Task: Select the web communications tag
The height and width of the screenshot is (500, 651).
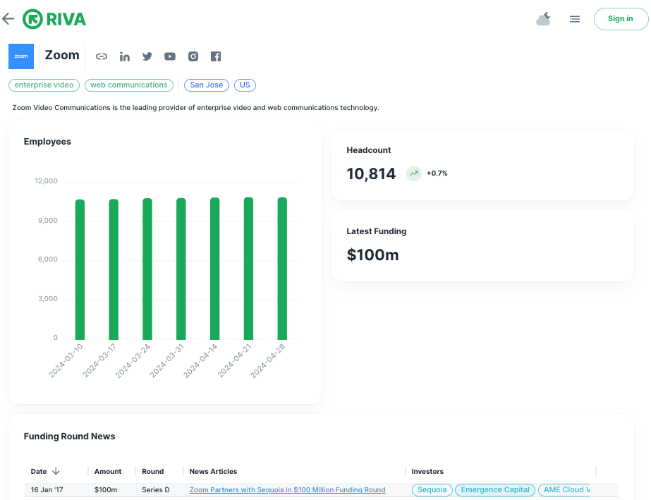Action: coord(129,85)
